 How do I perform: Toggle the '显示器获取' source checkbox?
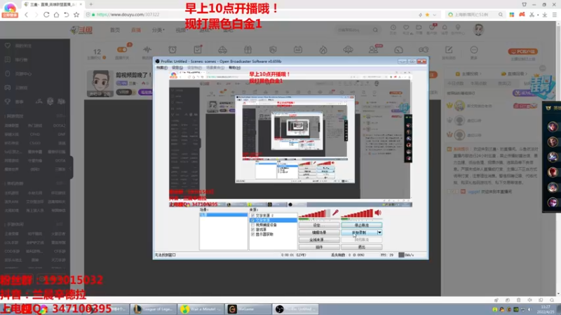pyautogui.click(x=252, y=234)
